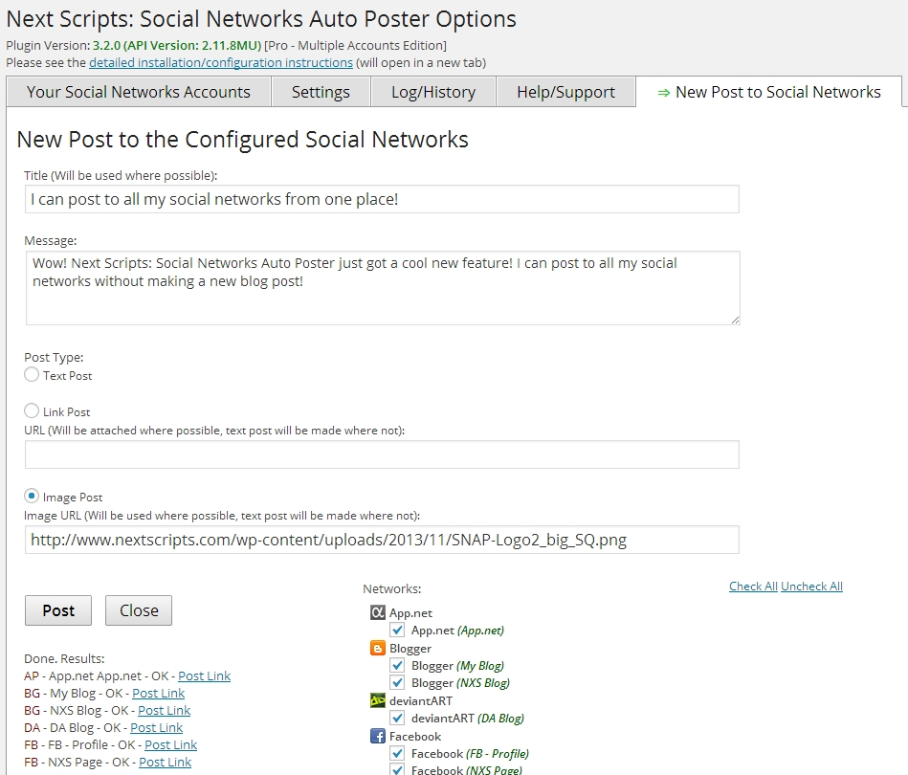The width and height of the screenshot is (908, 775).
Task: Click the plugin version 3.2.0 text
Action: [177, 45]
